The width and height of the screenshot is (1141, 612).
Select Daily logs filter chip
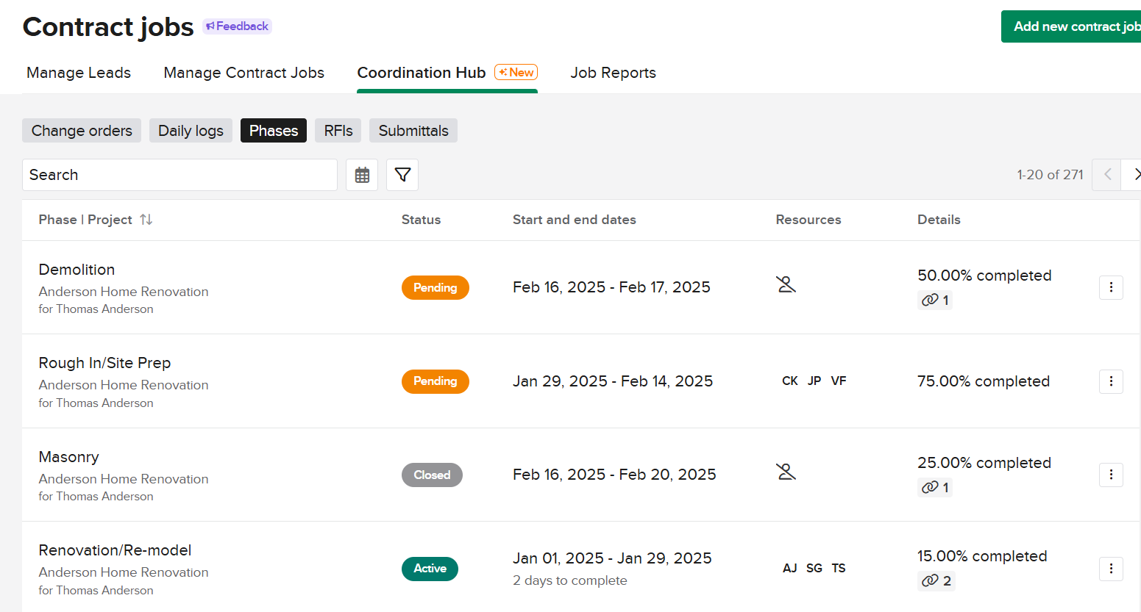click(191, 131)
